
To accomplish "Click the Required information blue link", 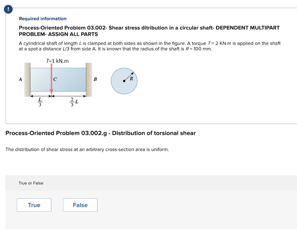I will click(x=43, y=19).
